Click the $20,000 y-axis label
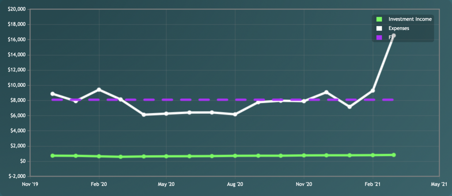The image size is (452, 196). pyautogui.click(x=17, y=9)
